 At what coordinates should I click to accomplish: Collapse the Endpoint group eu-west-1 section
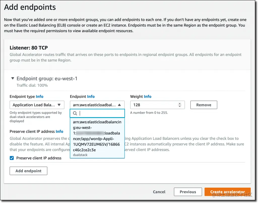tap(13, 78)
